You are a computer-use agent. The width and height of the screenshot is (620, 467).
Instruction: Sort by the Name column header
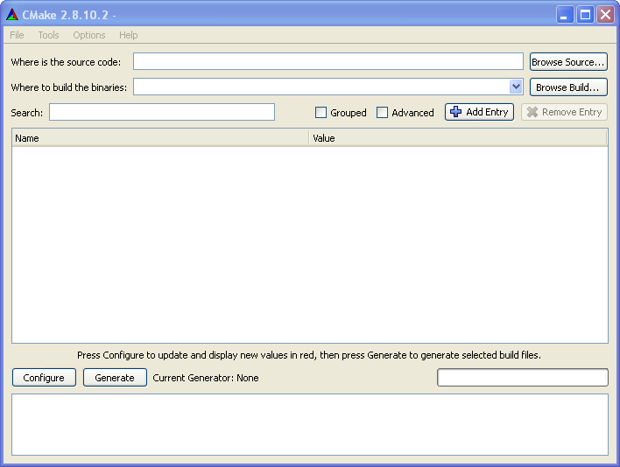tap(160, 138)
